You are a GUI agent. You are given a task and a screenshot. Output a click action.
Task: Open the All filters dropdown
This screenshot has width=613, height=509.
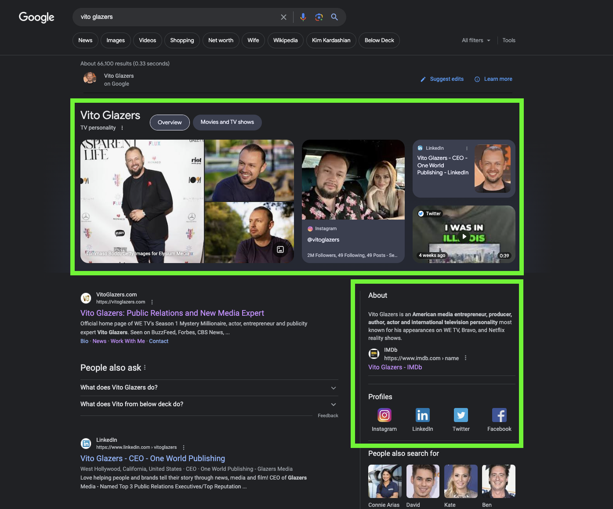476,40
